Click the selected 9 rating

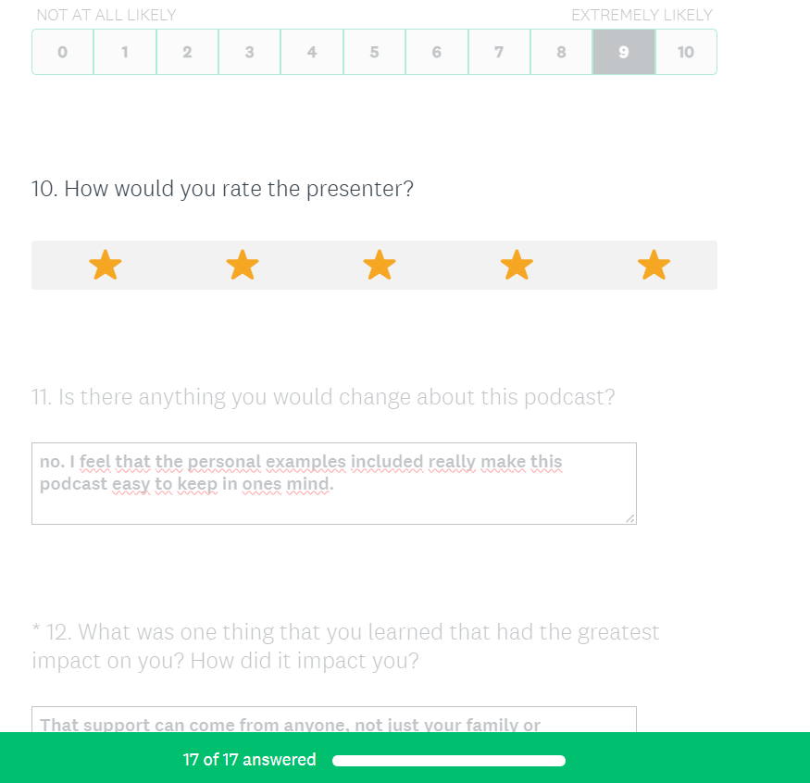tap(623, 52)
